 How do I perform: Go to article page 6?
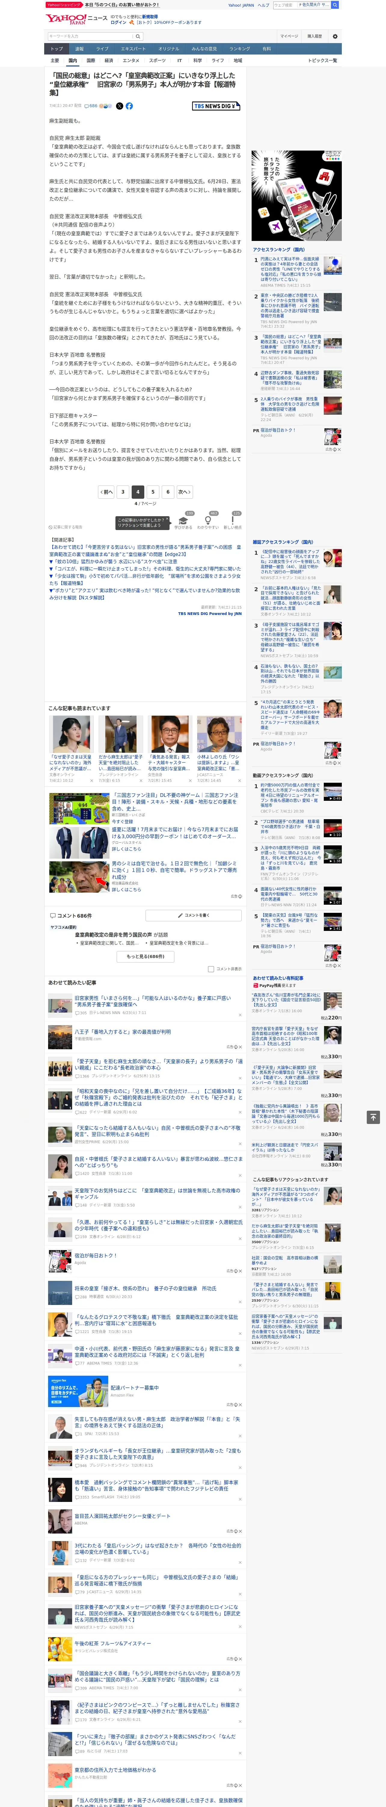click(x=168, y=492)
